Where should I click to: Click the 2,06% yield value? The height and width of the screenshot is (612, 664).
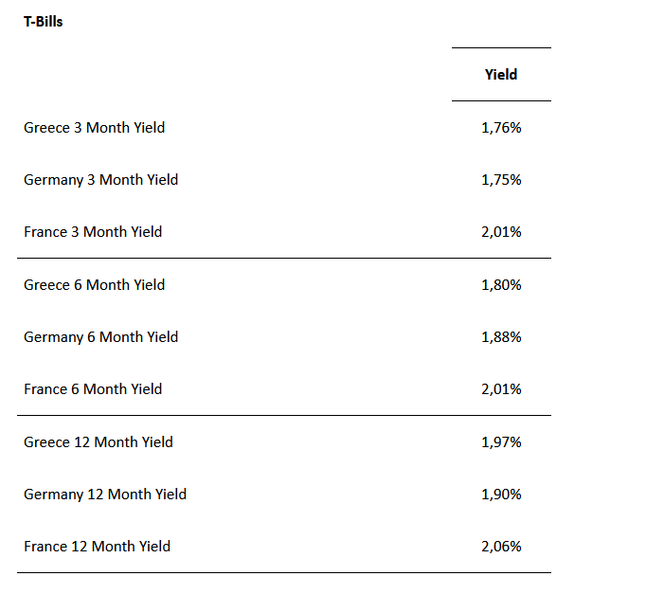pyautogui.click(x=501, y=547)
